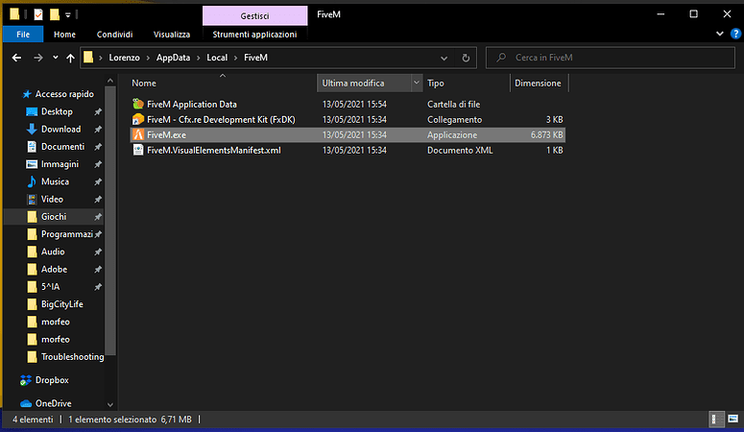
Task: Click the Properties quick access toolbar icon
Action: click(x=38, y=14)
